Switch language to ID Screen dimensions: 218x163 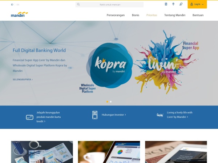pos(12,5)
